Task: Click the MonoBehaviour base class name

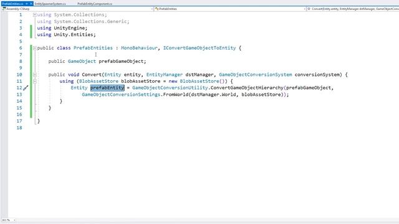Action: (139, 48)
